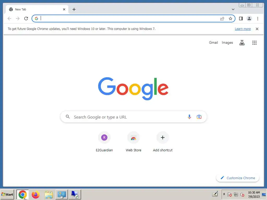Open the E2Guardian shortcut
The width and height of the screenshot is (267, 200).
pyautogui.click(x=104, y=141)
